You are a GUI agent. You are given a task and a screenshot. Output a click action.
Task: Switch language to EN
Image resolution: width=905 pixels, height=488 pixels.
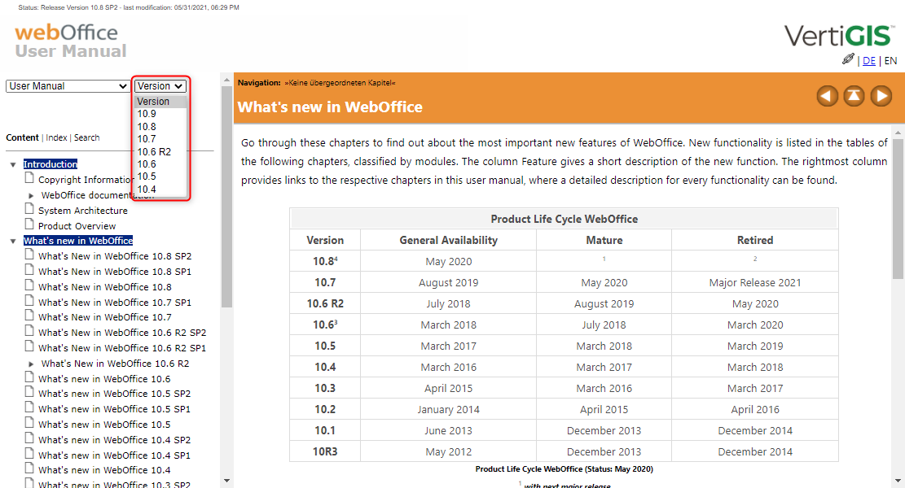coord(890,60)
